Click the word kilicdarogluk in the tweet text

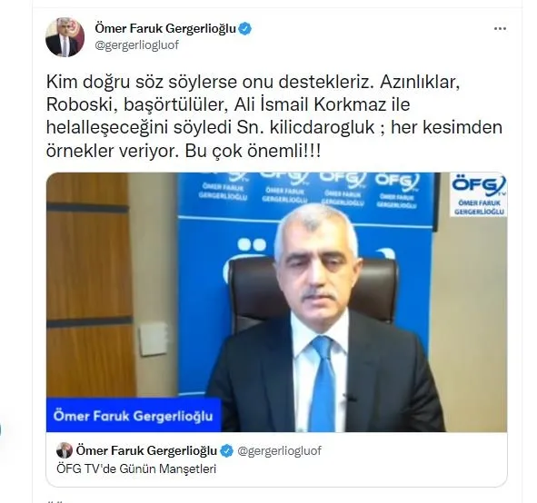323,127
